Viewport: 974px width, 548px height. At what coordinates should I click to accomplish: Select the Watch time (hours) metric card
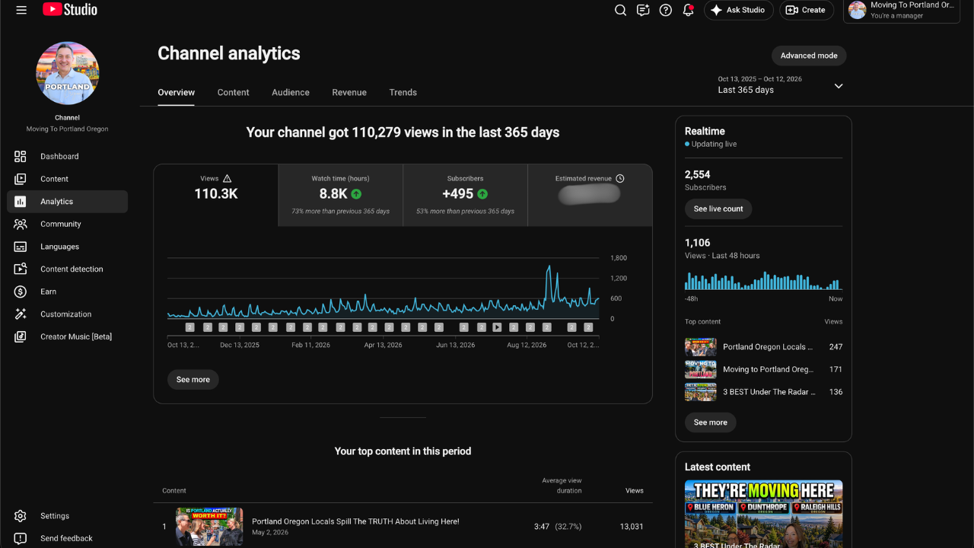(x=340, y=195)
